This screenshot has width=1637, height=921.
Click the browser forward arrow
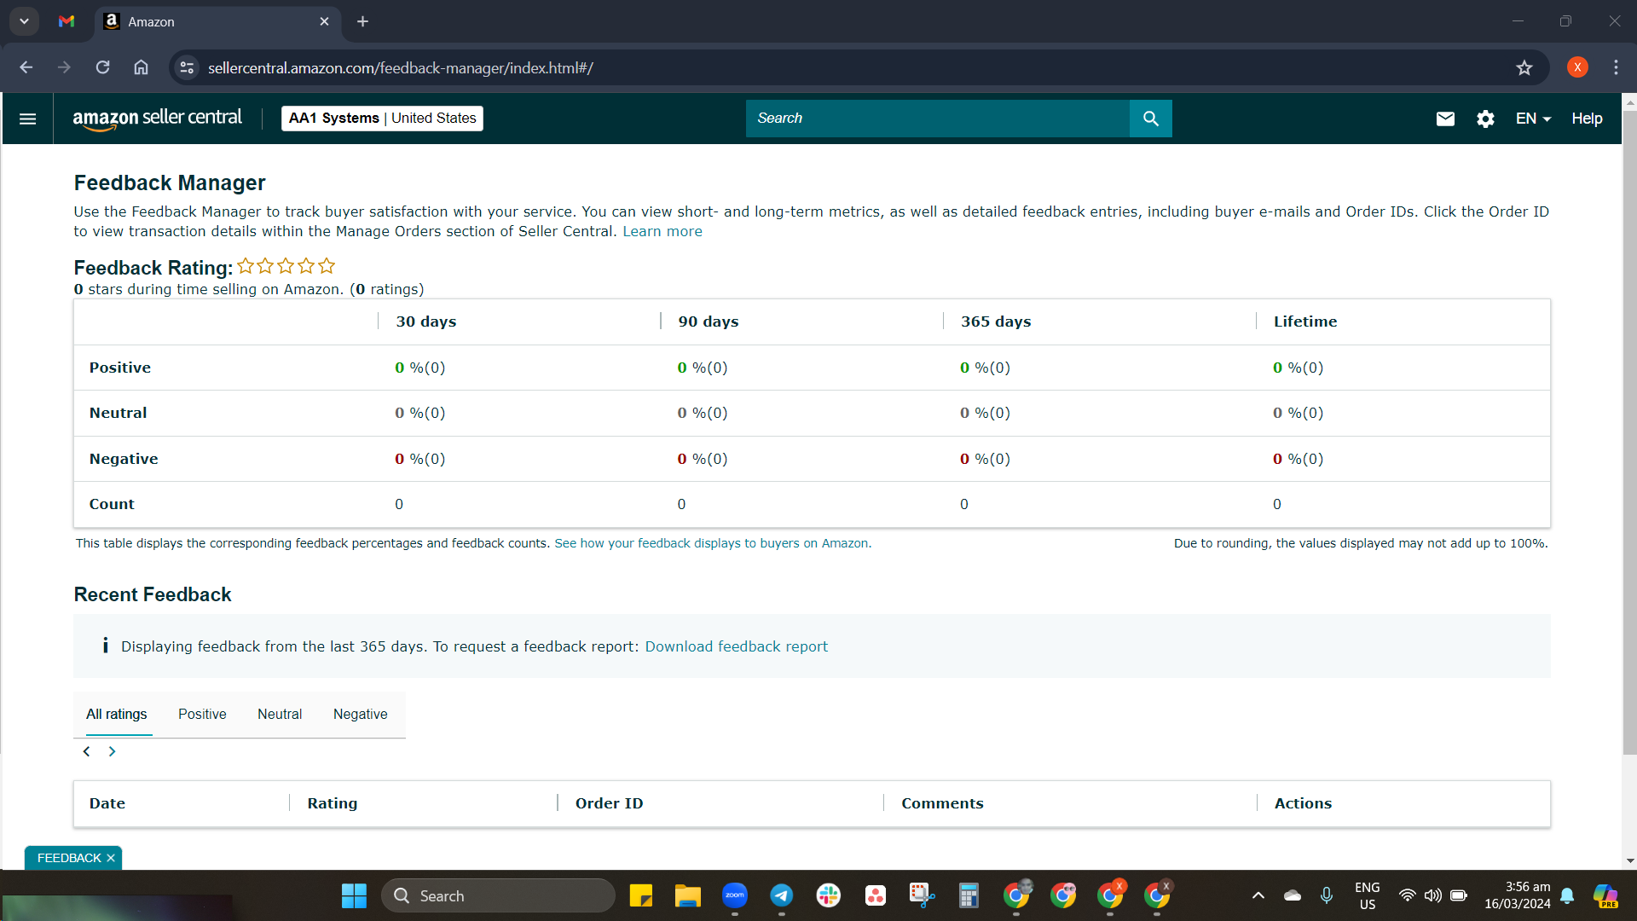pos(64,67)
